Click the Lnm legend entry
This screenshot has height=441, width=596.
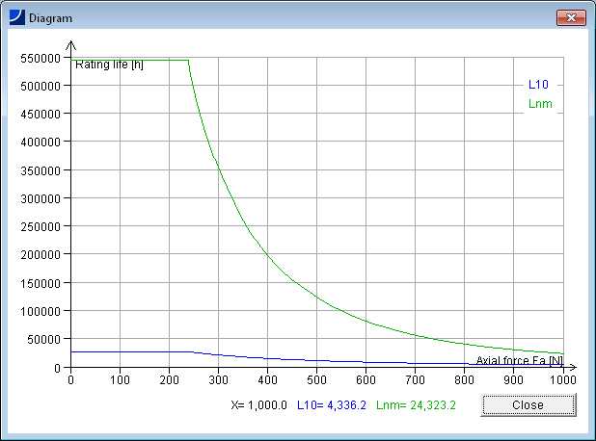(x=540, y=104)
